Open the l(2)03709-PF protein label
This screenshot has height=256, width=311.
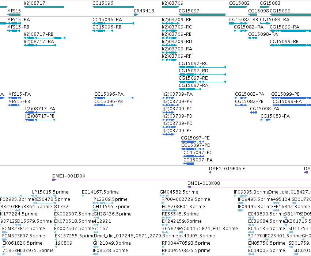[x=177, y=131]
